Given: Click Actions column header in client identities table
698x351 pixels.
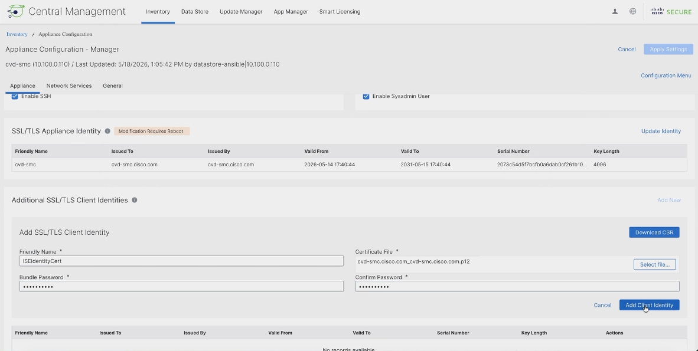Looking at the screenshot, I should tap(614, 333).
